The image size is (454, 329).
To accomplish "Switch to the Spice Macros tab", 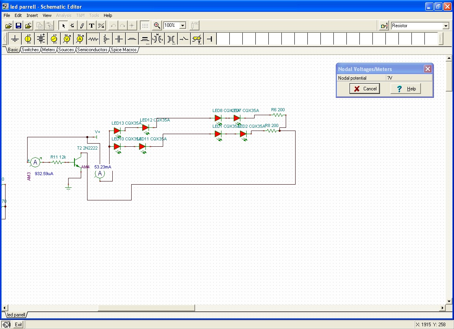I will (124, 50).
